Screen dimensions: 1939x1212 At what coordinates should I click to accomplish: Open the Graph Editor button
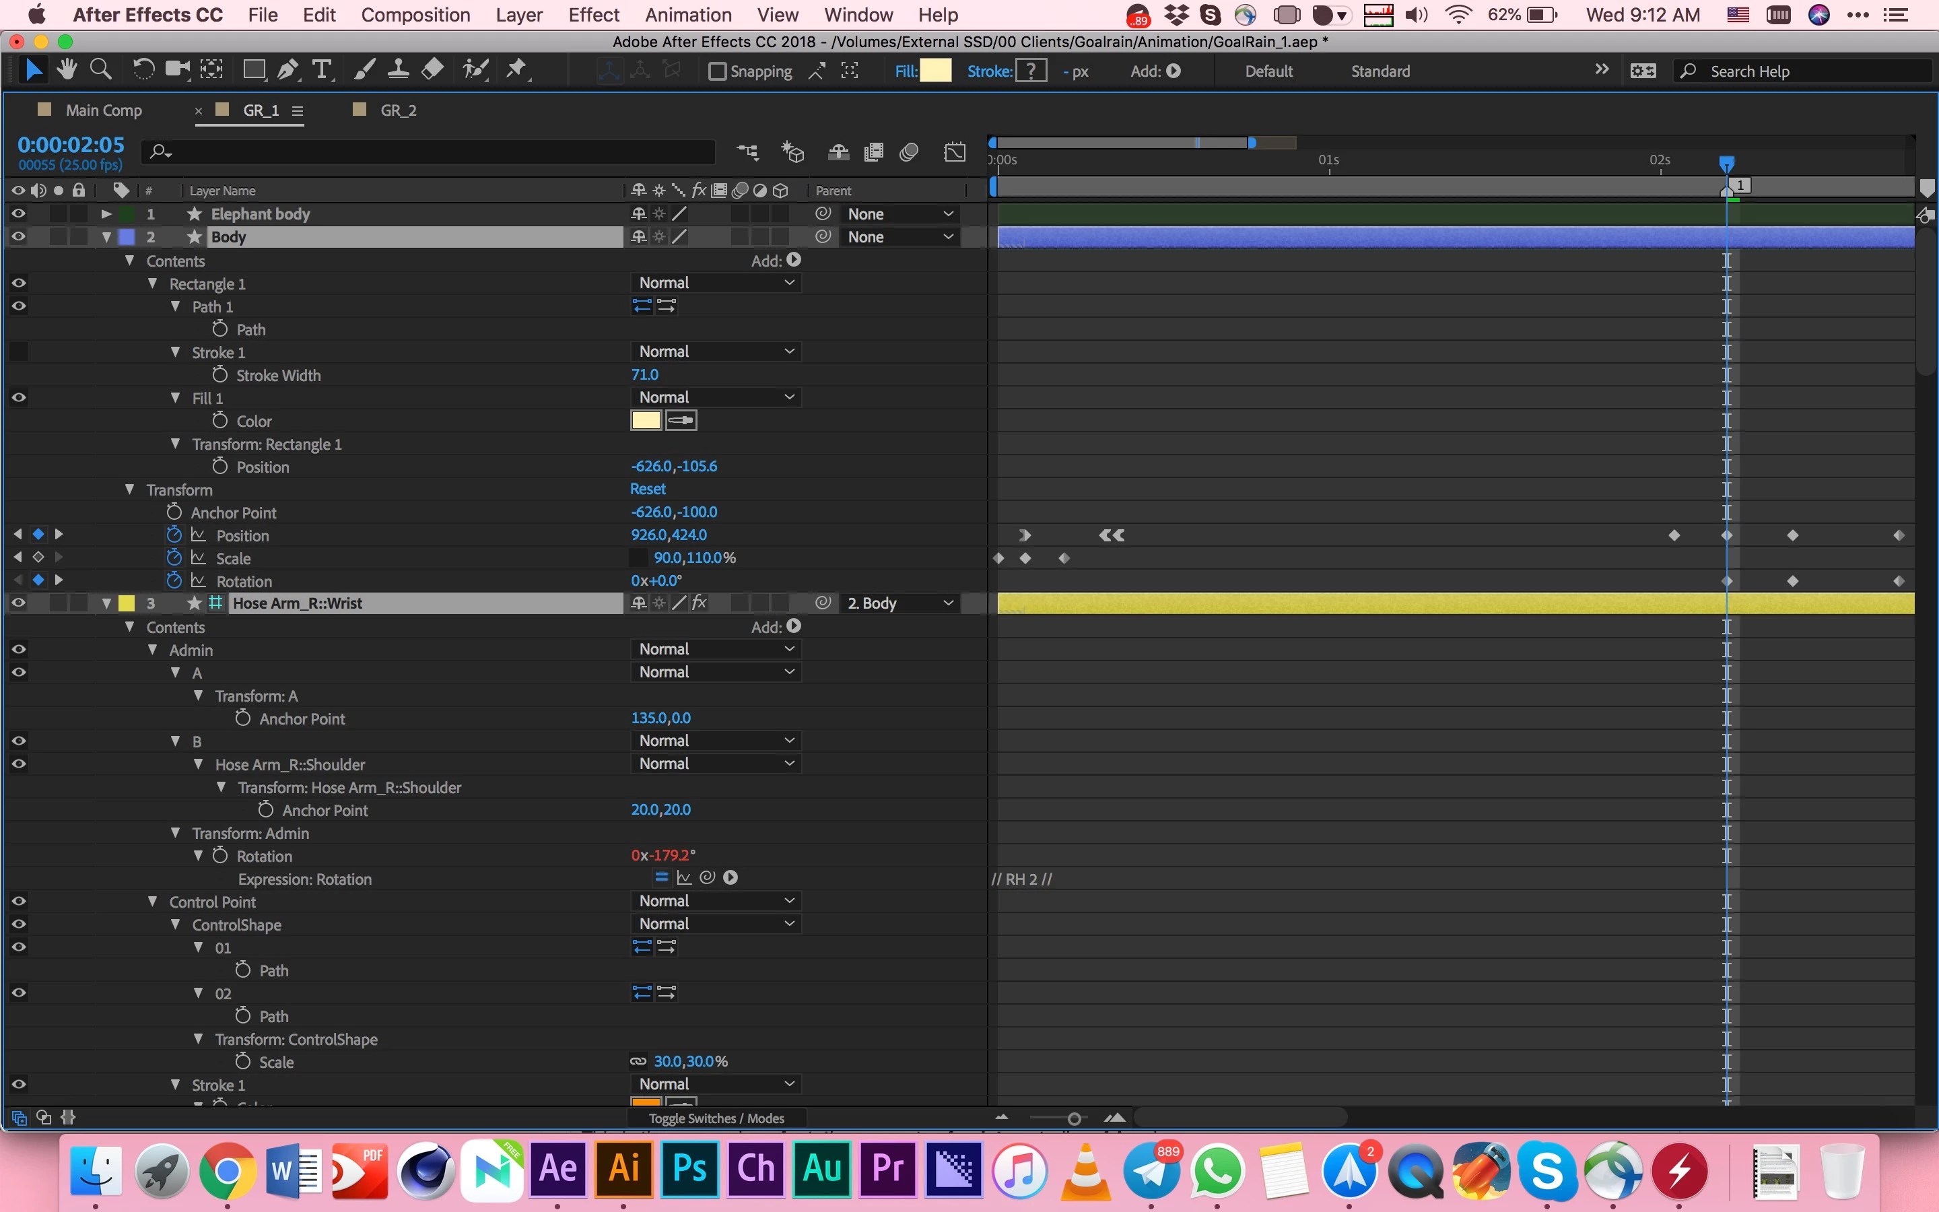pyautogui.click(x=954, y=152)
